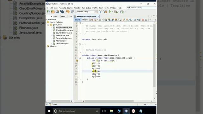Click the Find Selection magnifier icon
This screenshot has height=114, width=203.
106,20
